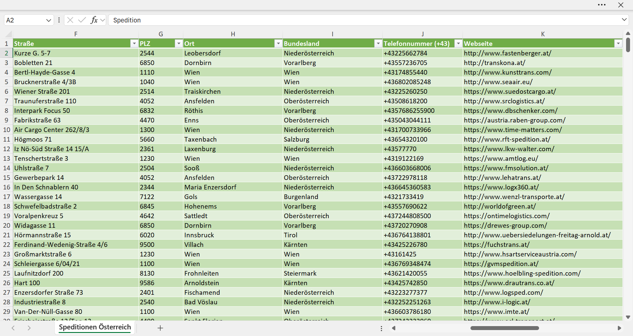
Task: Click the select-all corner triangle
Action: click(9, 34)
